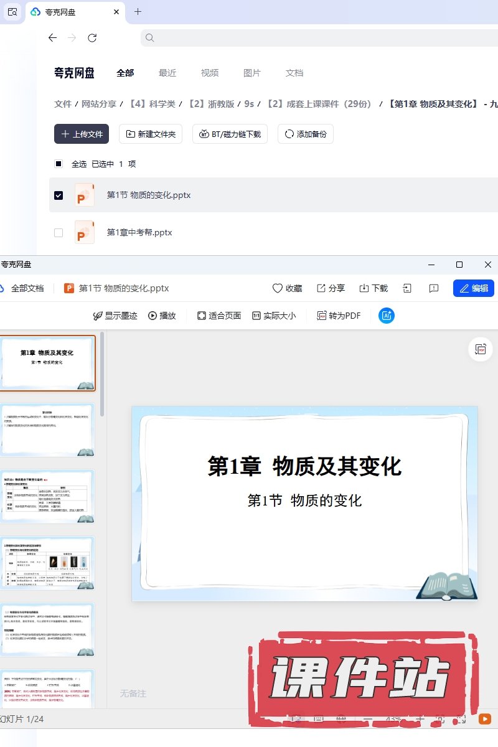The height and width of the screenshot is (747, 498).
Task: Start the orange slideshow play button
Action: (x=484, y=718)
